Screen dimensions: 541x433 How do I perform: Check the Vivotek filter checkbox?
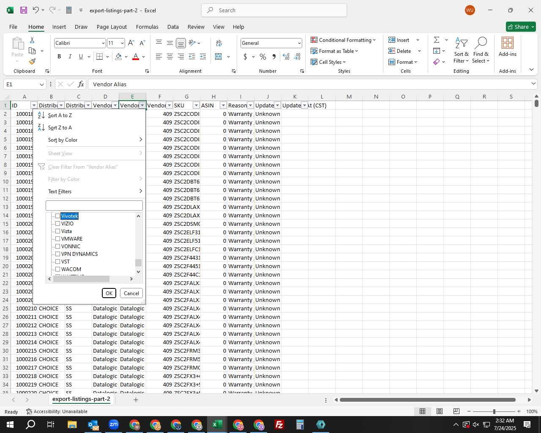[58, 216]
